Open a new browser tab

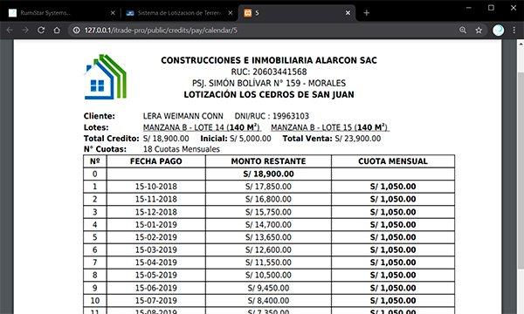pyautogui.click(x=367, y=13)
